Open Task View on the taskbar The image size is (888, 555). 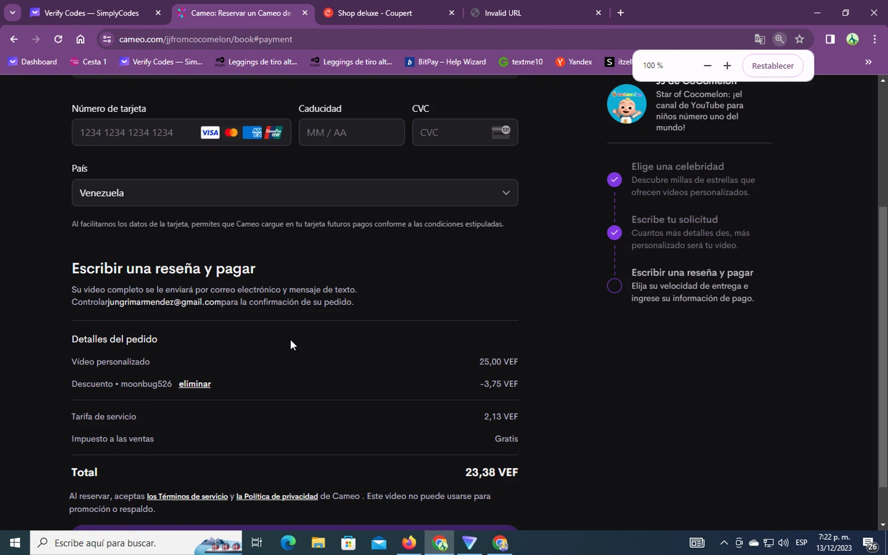coord(256,543)
